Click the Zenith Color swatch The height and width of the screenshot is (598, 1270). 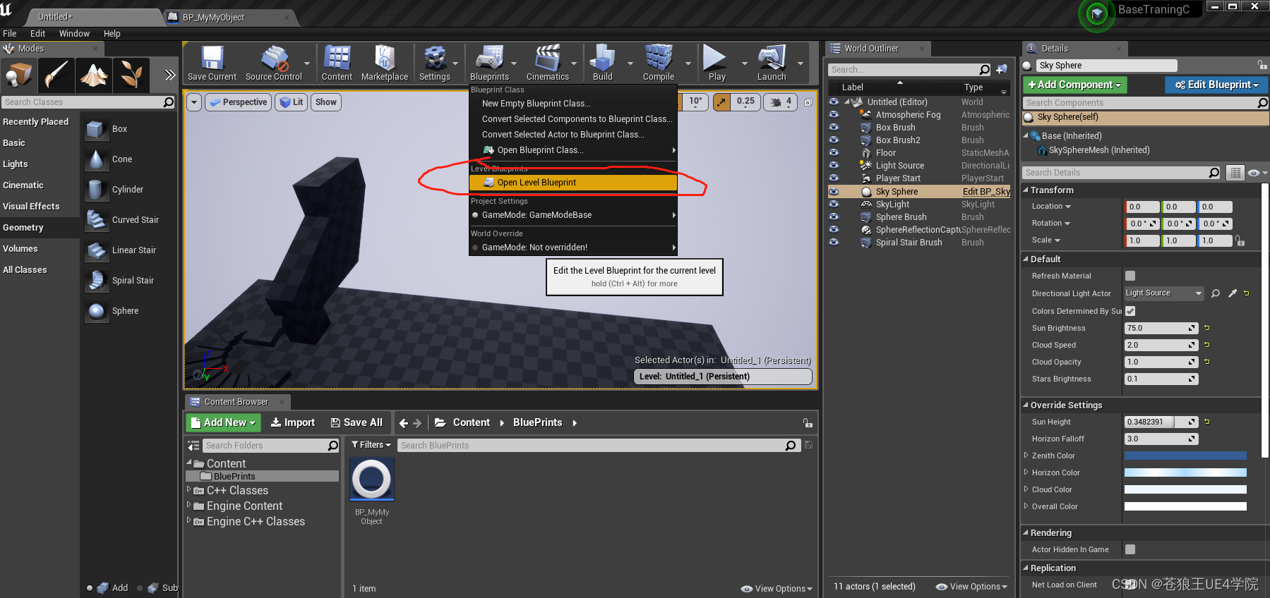[1185, 456]
